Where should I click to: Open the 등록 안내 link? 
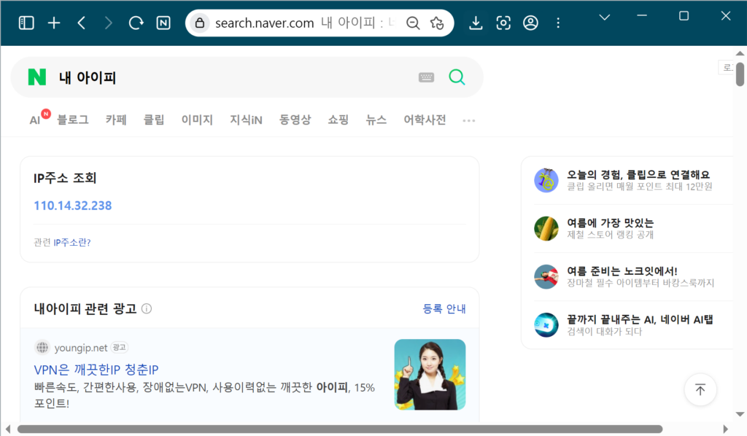tap(444, 308)
